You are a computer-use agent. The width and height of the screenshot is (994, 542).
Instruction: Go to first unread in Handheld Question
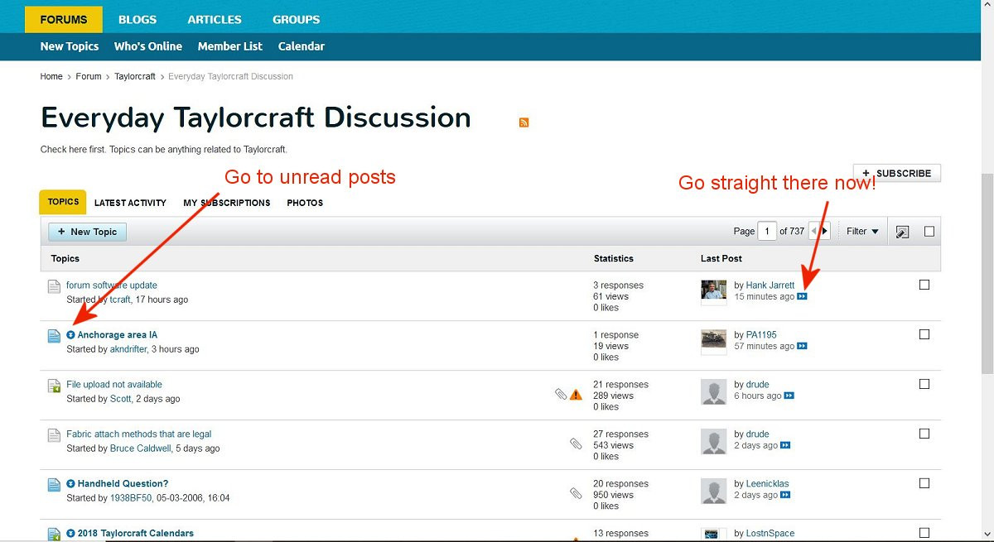71,484
